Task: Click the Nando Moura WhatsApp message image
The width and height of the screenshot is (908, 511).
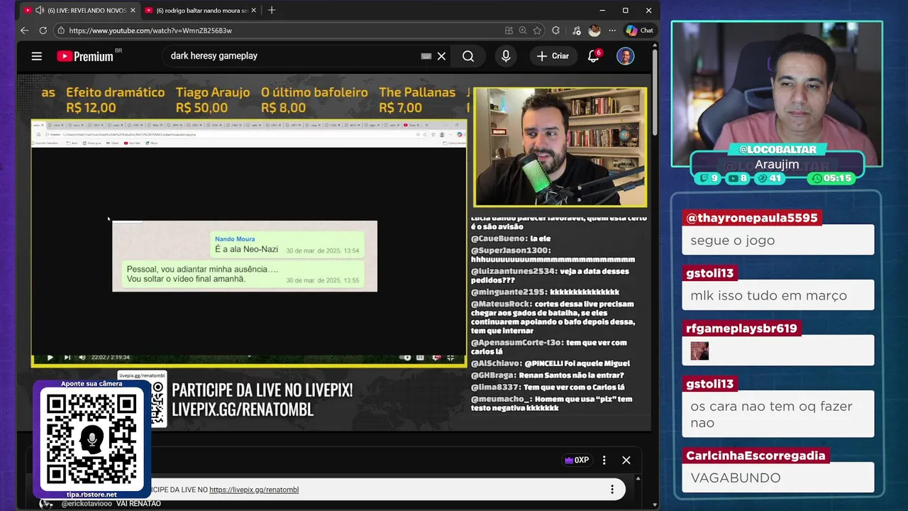Action: pos(245,256)
